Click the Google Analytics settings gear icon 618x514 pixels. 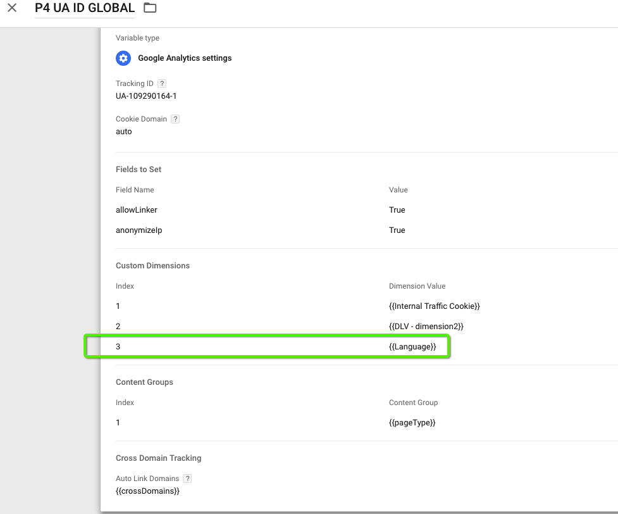pos(123,58)
